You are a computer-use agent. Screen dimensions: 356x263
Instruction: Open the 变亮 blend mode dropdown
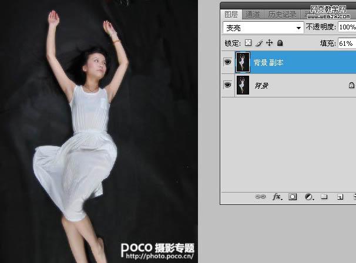(x=263, y=28)
